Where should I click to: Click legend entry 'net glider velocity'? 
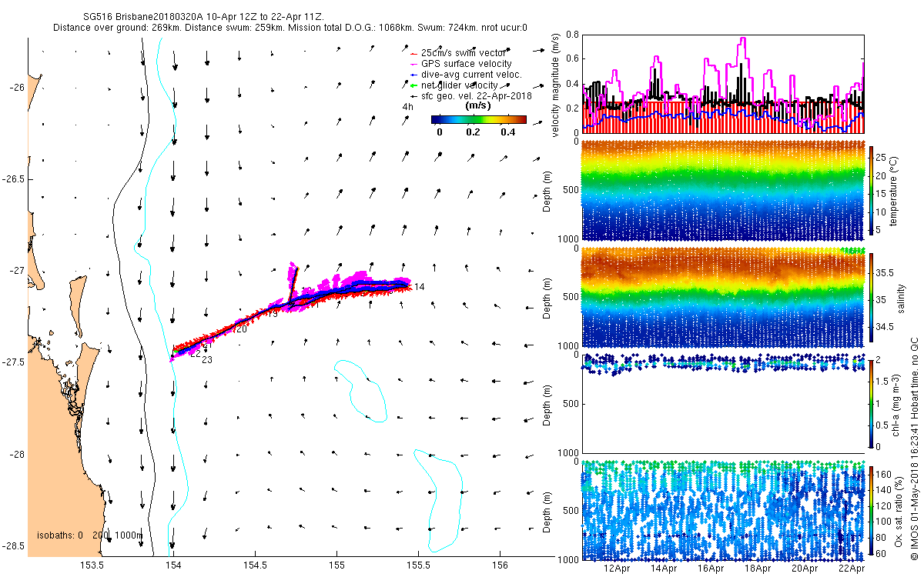[x=459, y=85]
